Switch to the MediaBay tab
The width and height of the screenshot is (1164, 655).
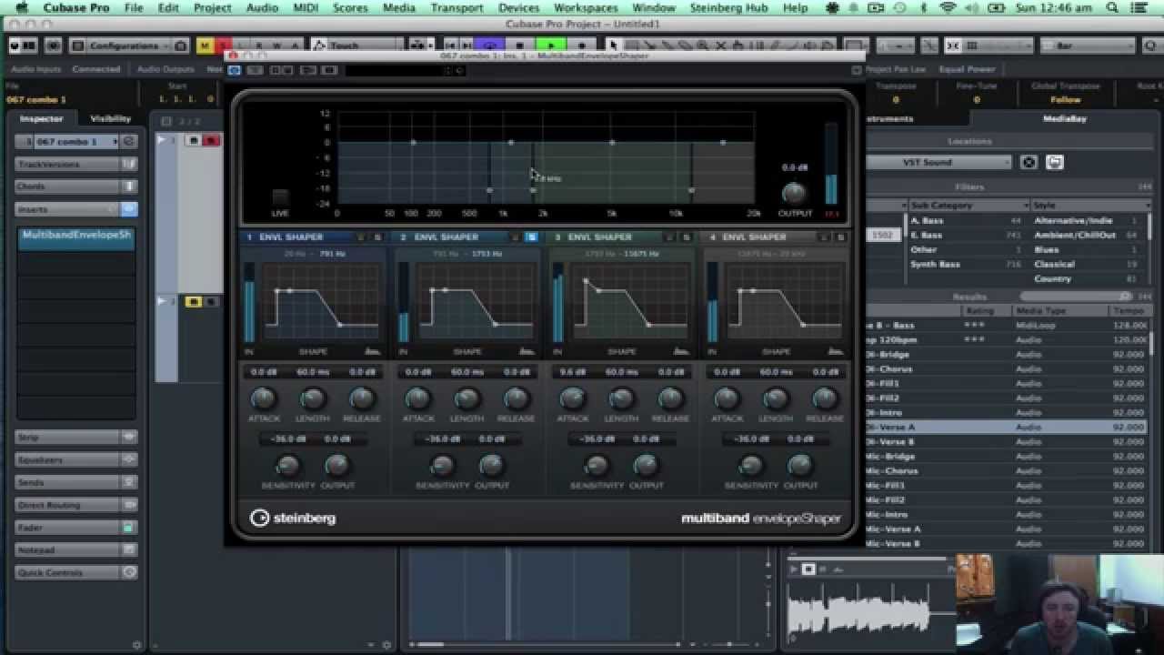1064,118
